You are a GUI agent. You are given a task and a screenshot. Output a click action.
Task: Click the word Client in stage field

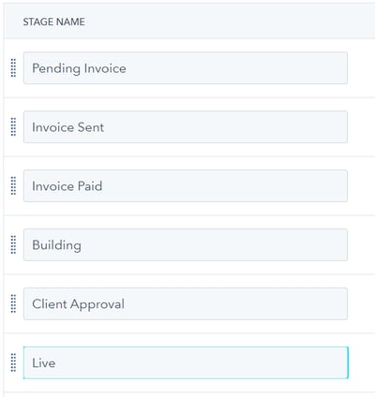point(50,304)
